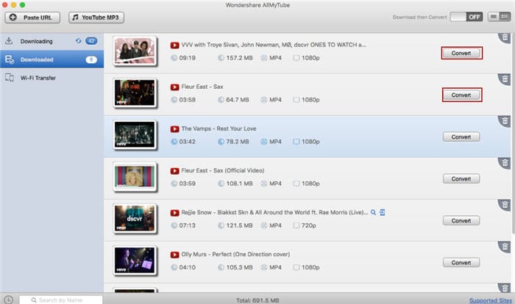Click YouTube icon beside Fleur East - Sax

pyautogui.click(x=175, y=87)
